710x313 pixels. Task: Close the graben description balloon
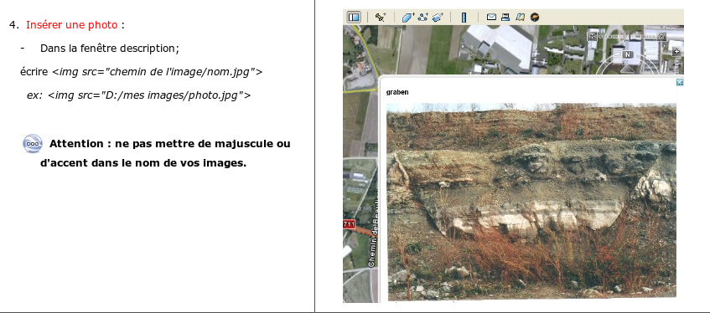(x=679, y=82)
